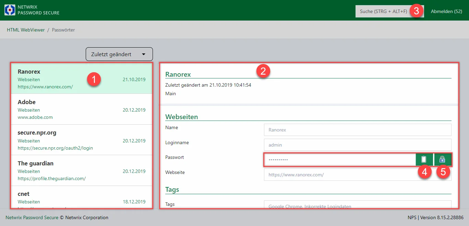Click the Loginname field containing admin
This screenshot has height=226, width=469.
pos(358,145)
